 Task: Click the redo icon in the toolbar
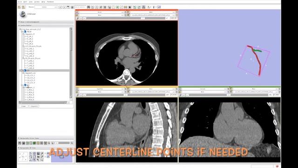[139, 7]
